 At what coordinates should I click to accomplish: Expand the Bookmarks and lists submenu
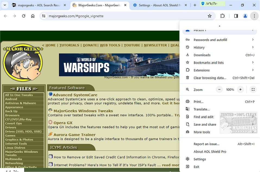pyautogui.click(x=209, y=63)
